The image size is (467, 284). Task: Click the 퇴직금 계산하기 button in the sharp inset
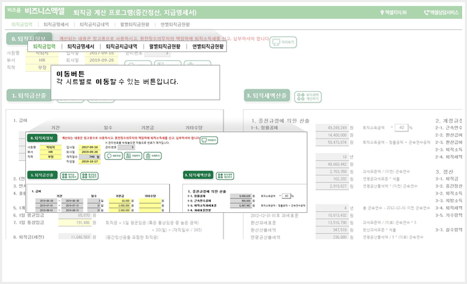click(69, 176)
